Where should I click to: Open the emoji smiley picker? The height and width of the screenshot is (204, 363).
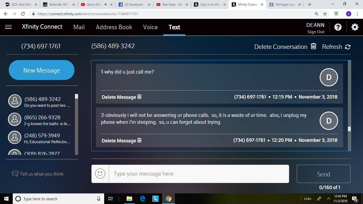(100, 174)
